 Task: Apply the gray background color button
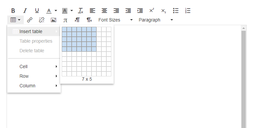[65, 11]
